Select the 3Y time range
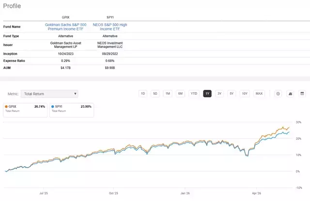Image resolution: width=310 pixels, height=201 pixels. (x=219, y=94)
